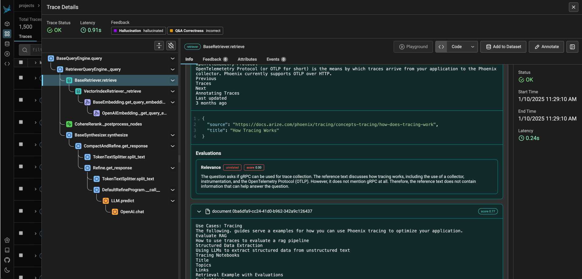Open the code brackets icon in left sidebar
The width and height of the screenshot is (582, 279).
(7, 64)
